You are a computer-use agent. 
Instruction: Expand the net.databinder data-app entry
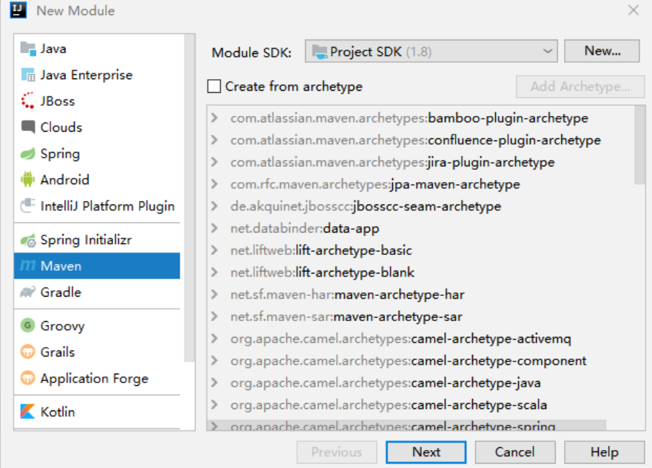214,228
